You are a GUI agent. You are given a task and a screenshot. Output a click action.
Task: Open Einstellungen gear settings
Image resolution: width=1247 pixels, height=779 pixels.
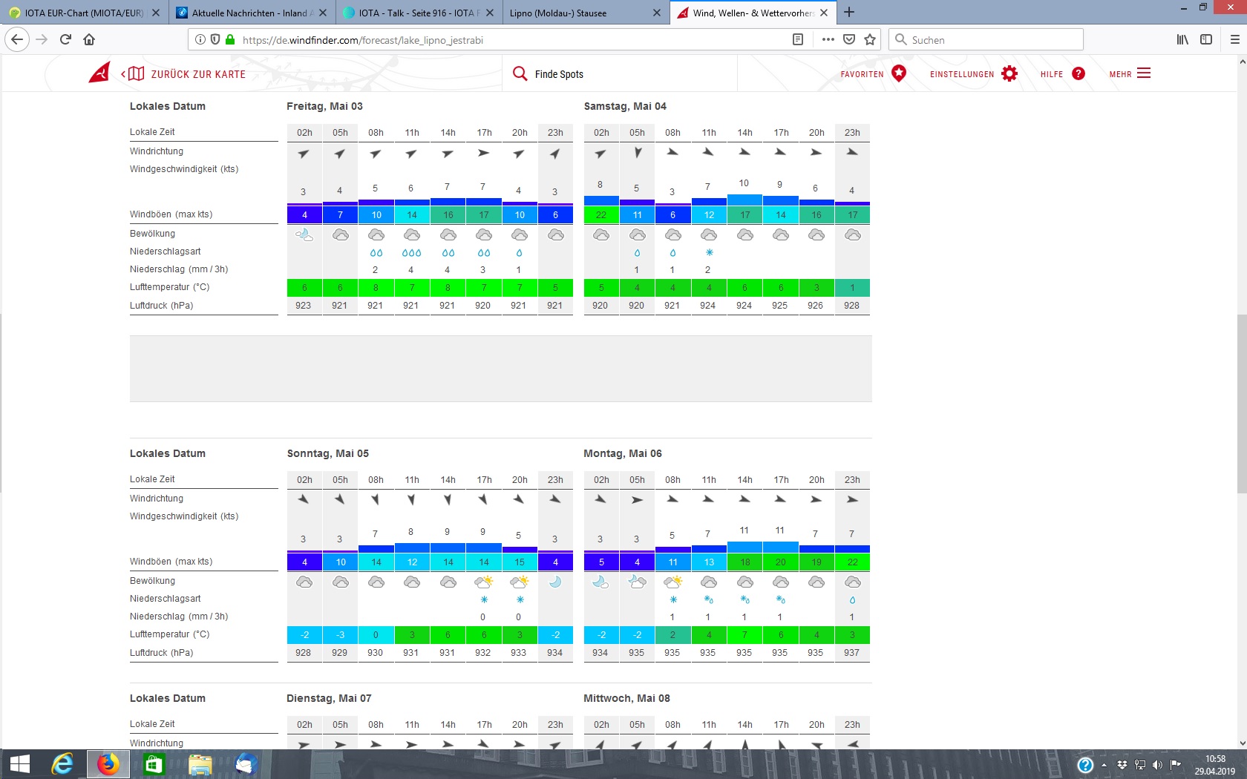[1009, 73]
